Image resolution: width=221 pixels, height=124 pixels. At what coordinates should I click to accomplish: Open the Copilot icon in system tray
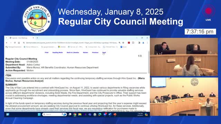[x=146, y=114]
